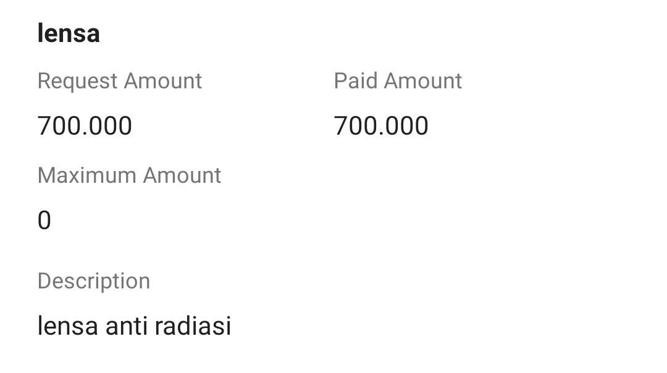This screenshot has height=373, width=667.
Task: Click the word "Paid" in the field label
Action: (x=356, y=81)
